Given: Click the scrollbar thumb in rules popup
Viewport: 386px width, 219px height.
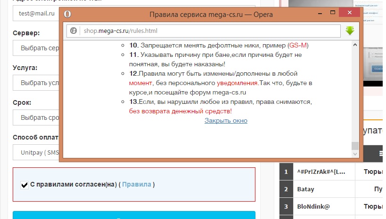Looking at the screenshot, I should pos(355,146).
